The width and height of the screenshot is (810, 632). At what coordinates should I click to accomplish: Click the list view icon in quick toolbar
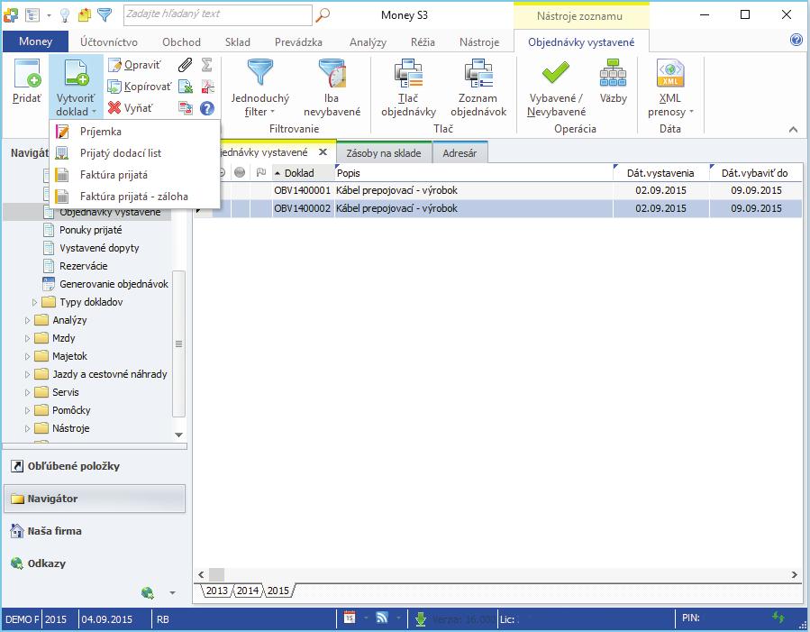pyautogui.click(x=32, y=15)
